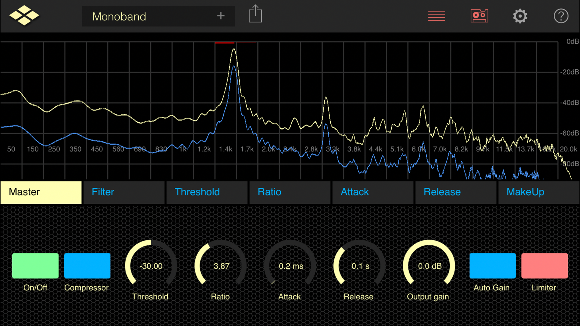Toggle the red Limiter button

click(x=544, y=266)
